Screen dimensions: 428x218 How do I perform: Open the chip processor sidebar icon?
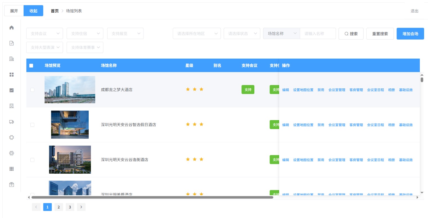(12, 137)
